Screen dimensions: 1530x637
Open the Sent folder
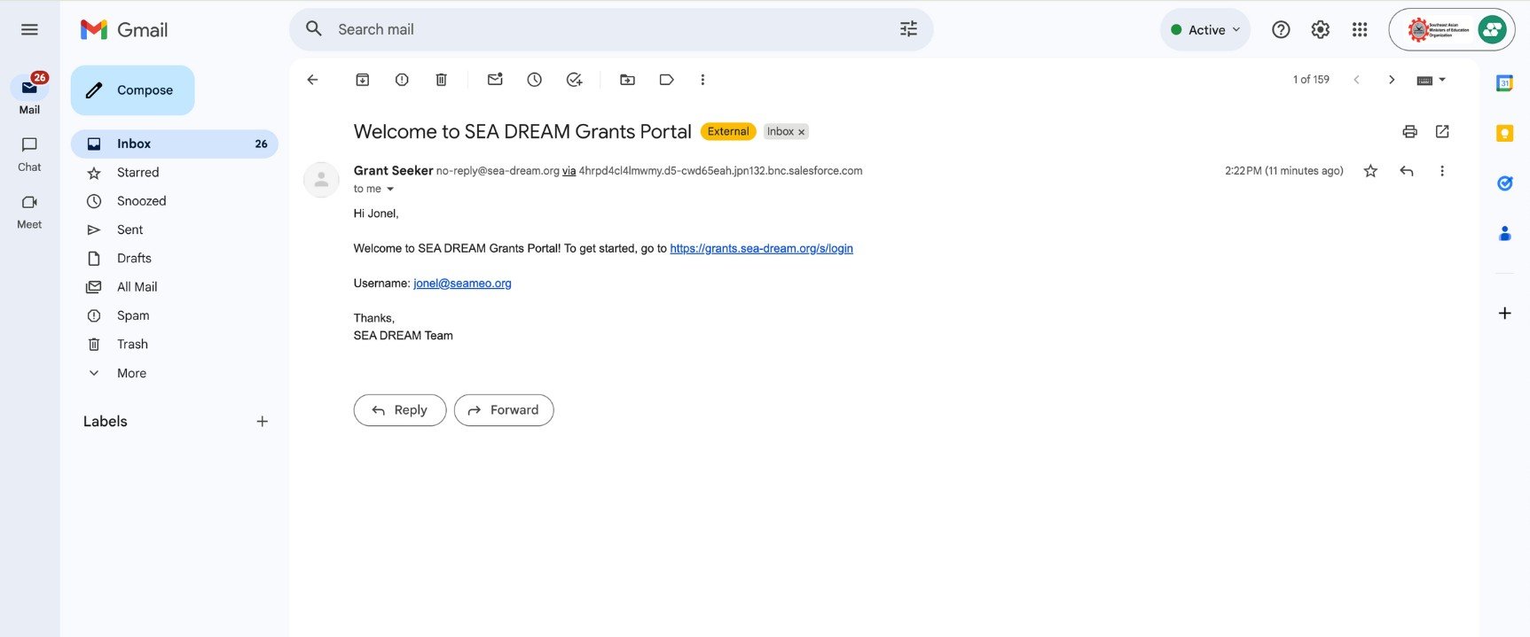[175, 229]
